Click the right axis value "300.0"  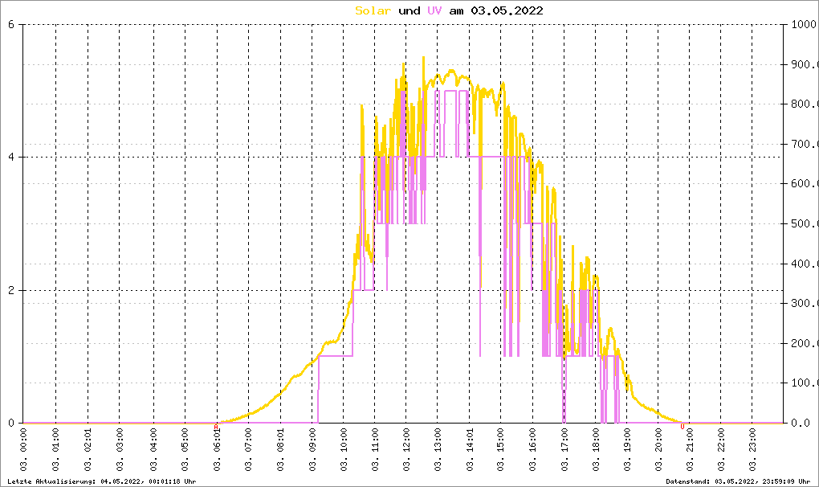[805, 303]
